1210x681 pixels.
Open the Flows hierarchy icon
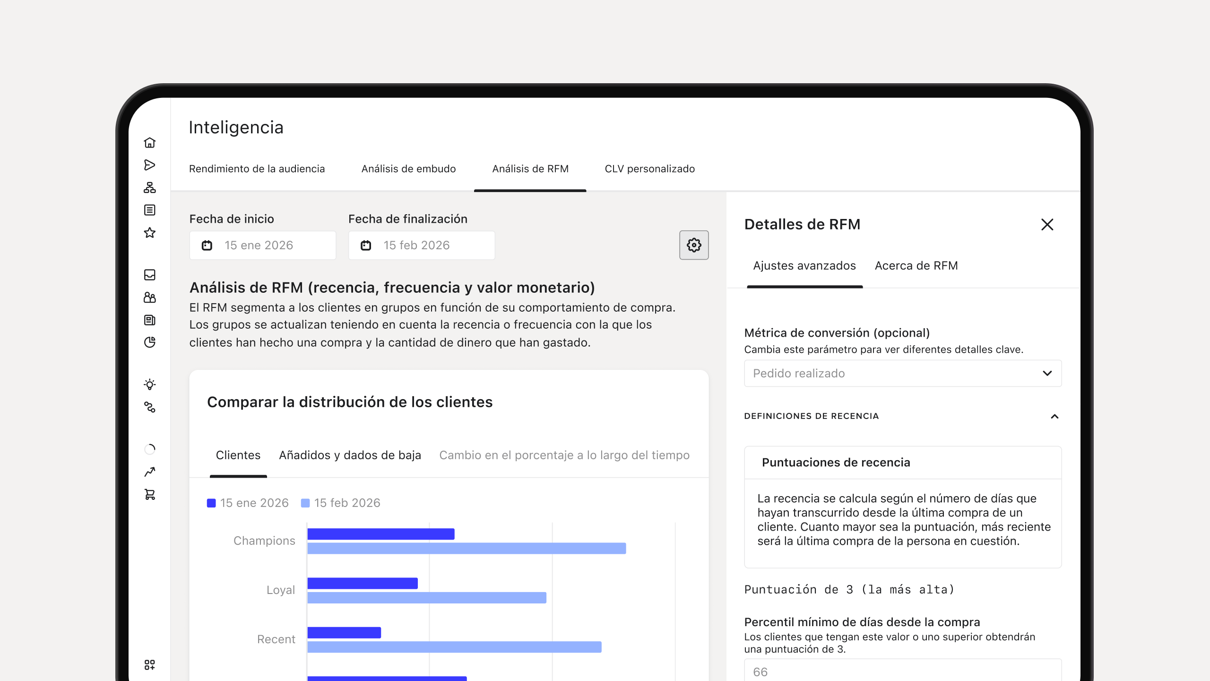(x=150, y=188)
